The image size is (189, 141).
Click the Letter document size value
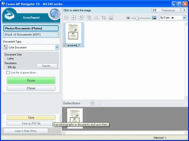11,58
